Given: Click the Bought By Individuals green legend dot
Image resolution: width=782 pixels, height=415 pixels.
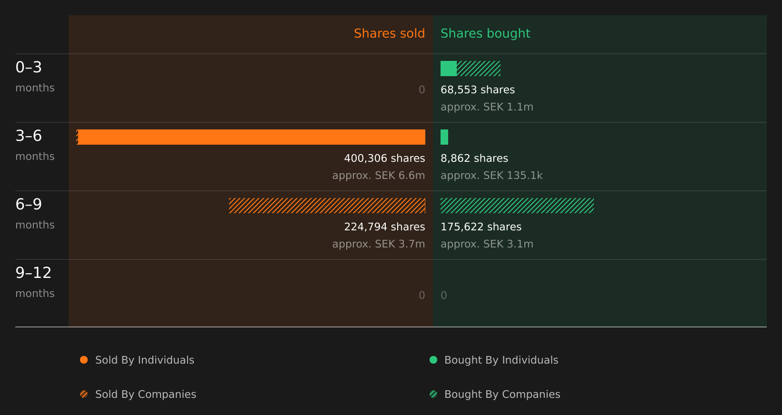Looking at the screenshot, I should 433,360.
